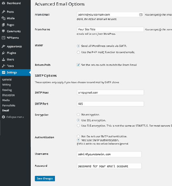Click the Media library icon beside Posts

3,18
